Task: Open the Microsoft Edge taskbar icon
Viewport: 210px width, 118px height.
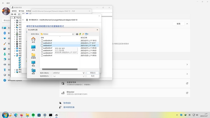Action: [x=16, y=115]
